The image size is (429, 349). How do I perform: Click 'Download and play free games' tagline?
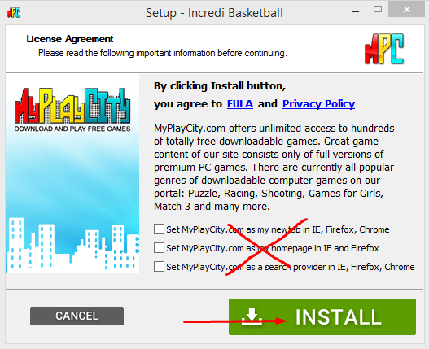pyautogui.click(x=72, y=129)
